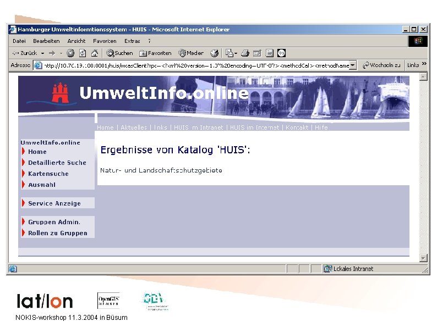
Task: Open the Home link in top navigation
Action: [x=105, y=128]
